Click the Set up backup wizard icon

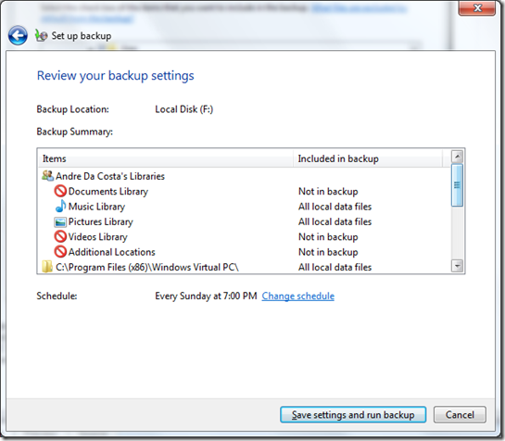pyautogui.click(x=41, y=35)
